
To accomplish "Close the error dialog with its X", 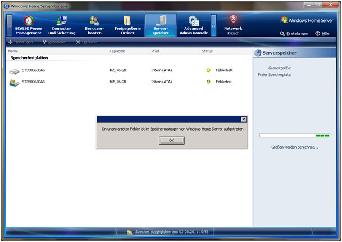I will click(x=243, y=119).
